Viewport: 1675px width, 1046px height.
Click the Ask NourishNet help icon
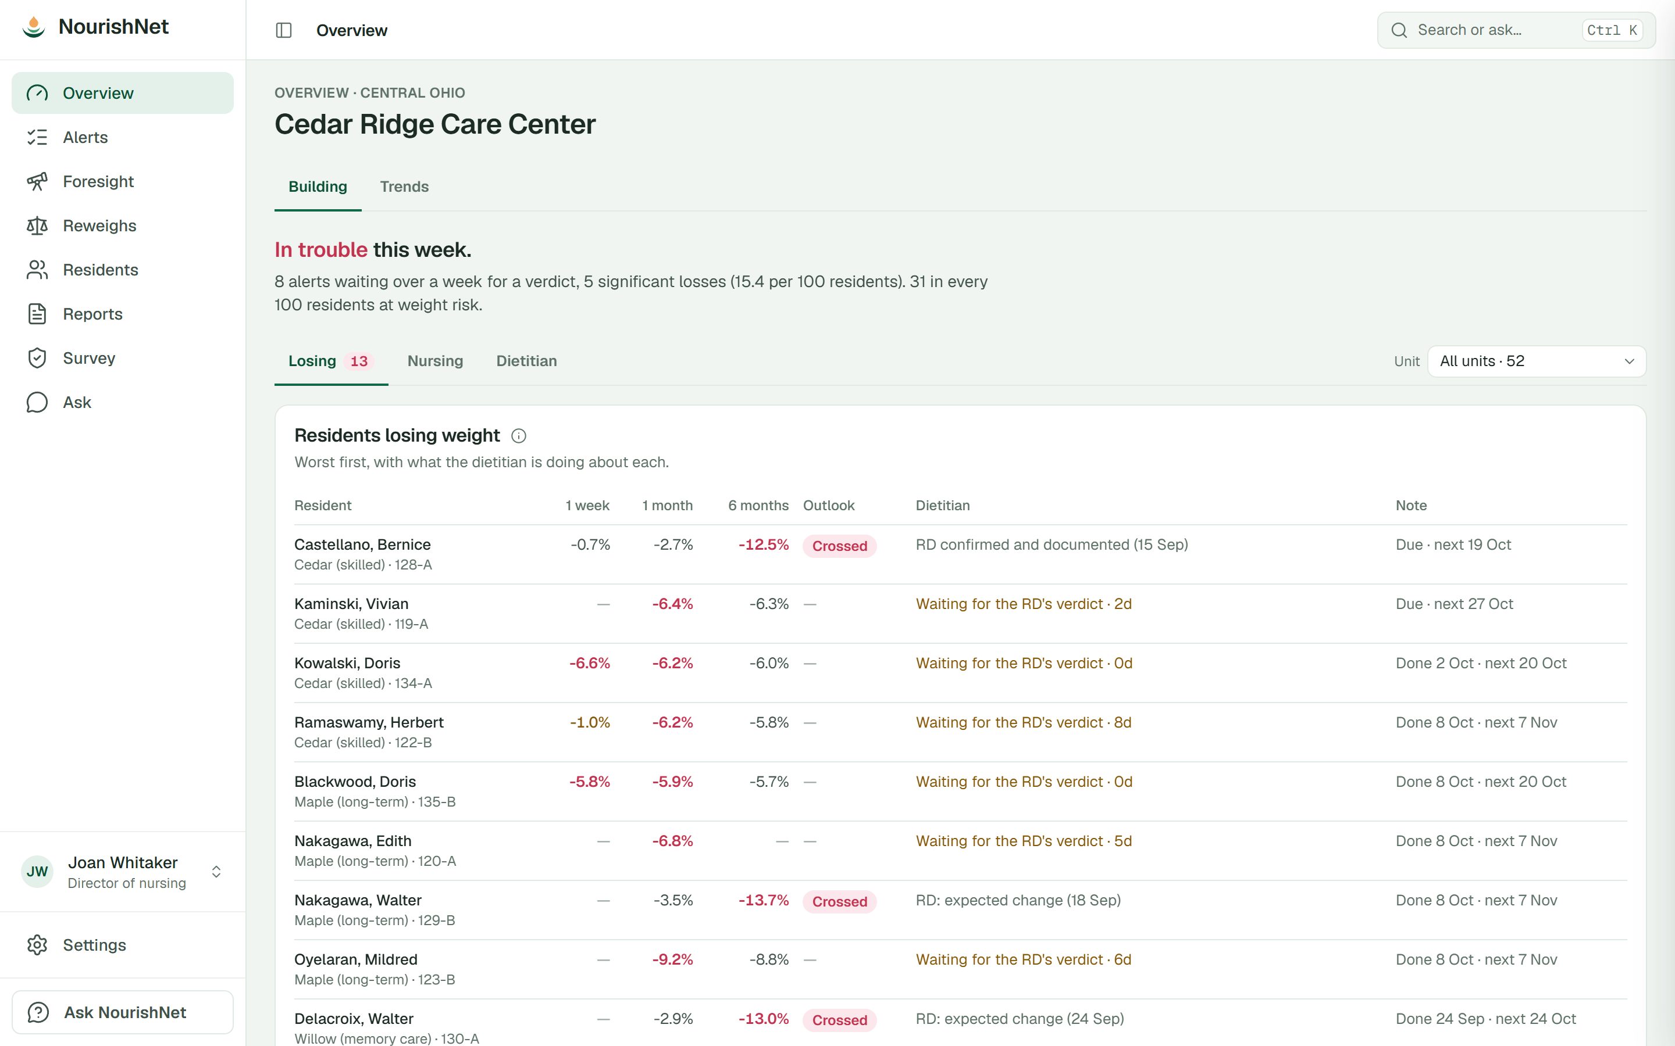point(38,1012)
